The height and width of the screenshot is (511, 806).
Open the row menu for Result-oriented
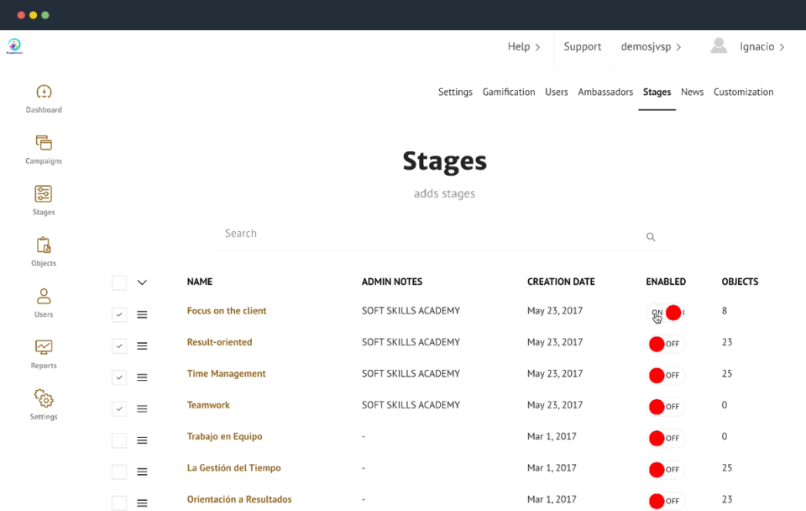tap(142, 345)
